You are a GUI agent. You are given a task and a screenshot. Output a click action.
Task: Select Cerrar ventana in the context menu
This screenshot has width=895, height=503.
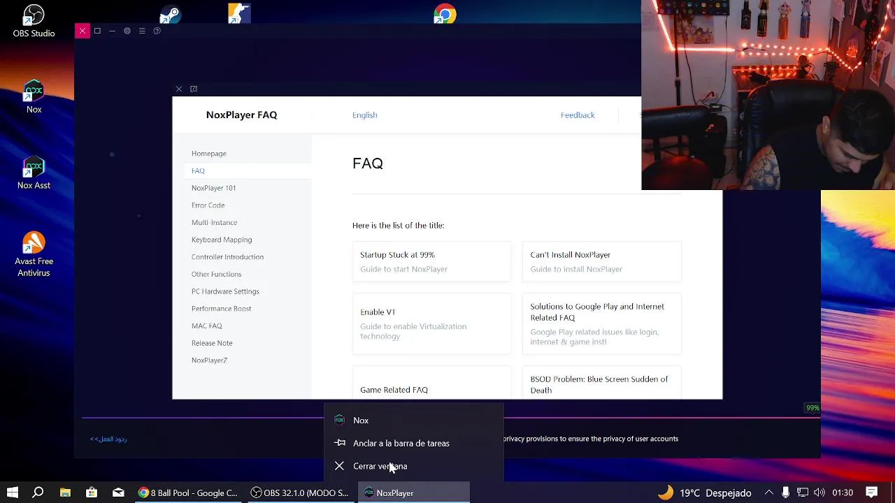414,466
